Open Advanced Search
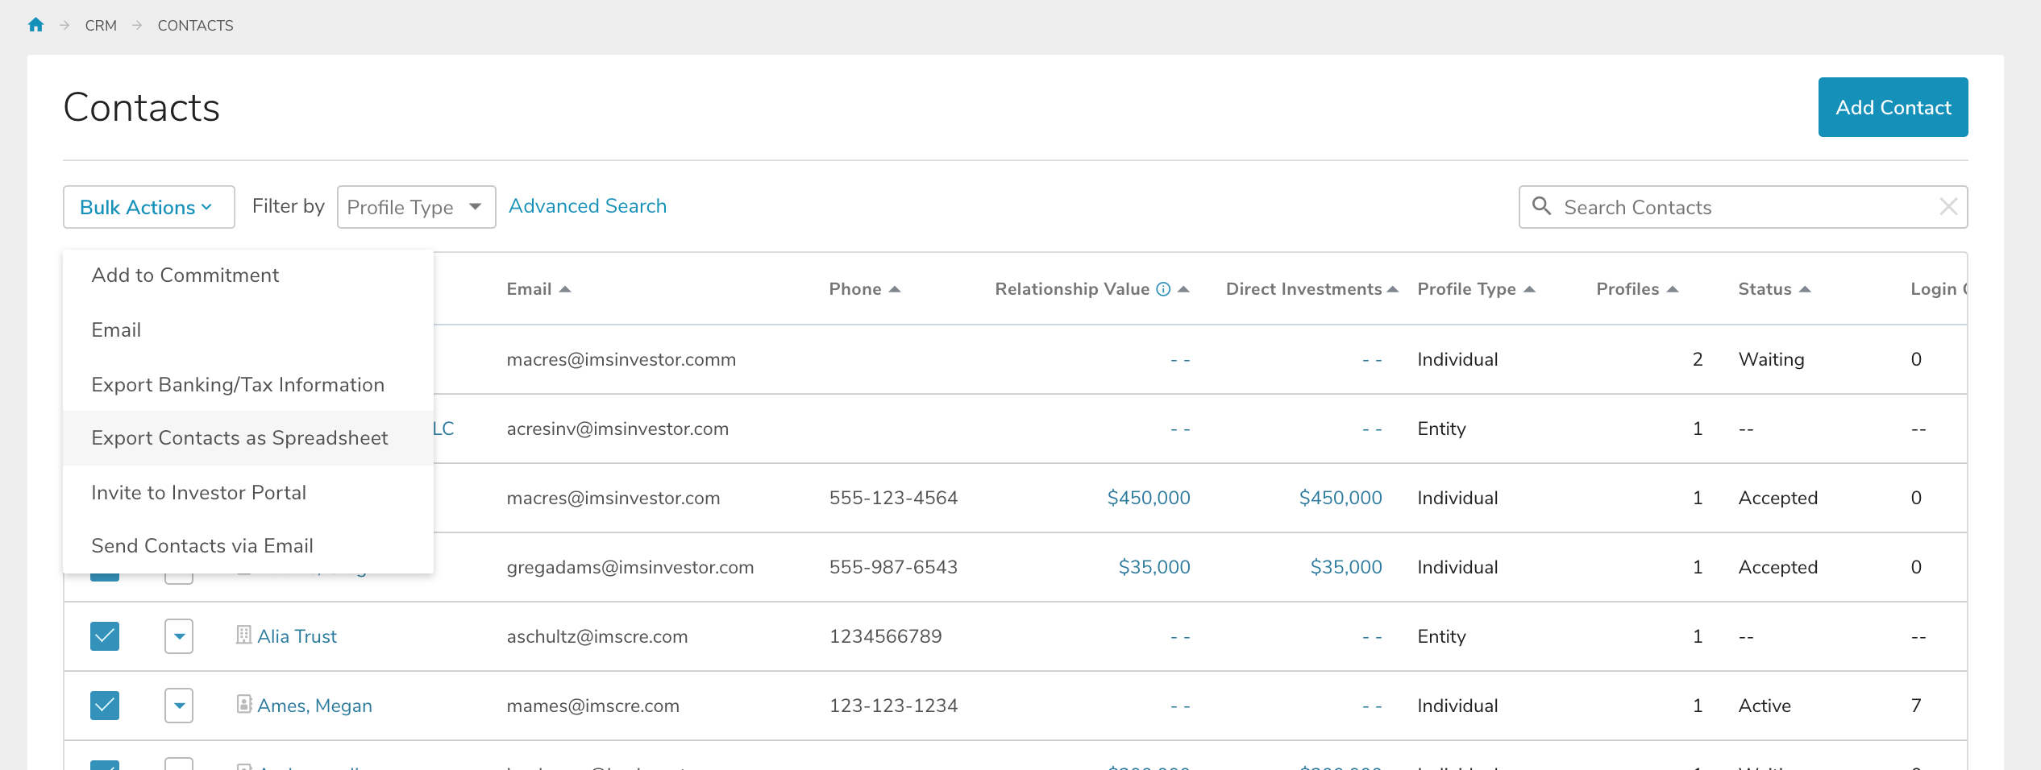This screenshot has width=2041, height=770. (587, 205)
